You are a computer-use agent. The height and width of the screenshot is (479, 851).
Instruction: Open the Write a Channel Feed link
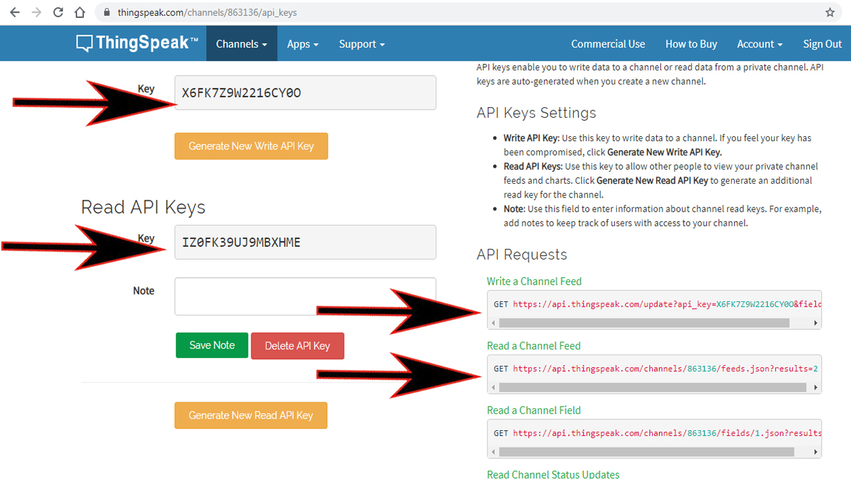534,281
